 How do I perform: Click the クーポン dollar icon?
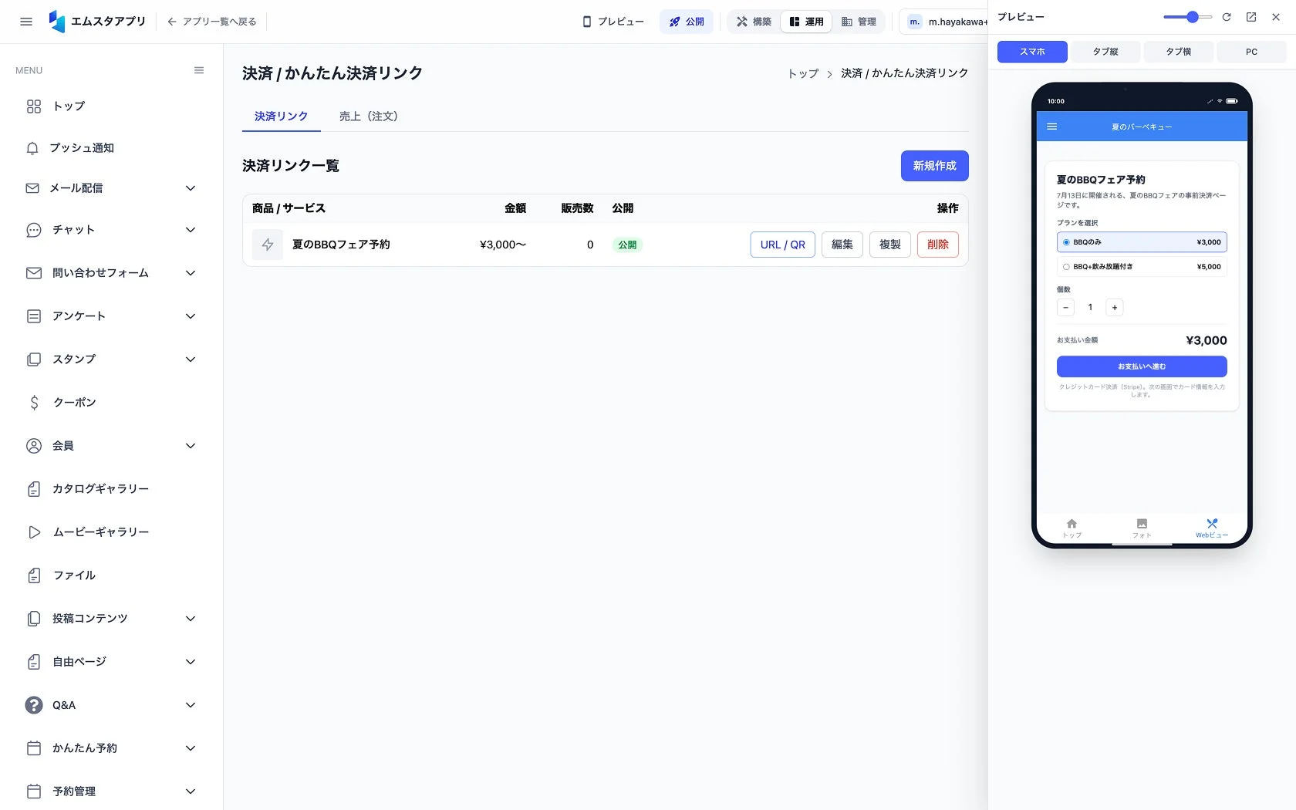34,403
